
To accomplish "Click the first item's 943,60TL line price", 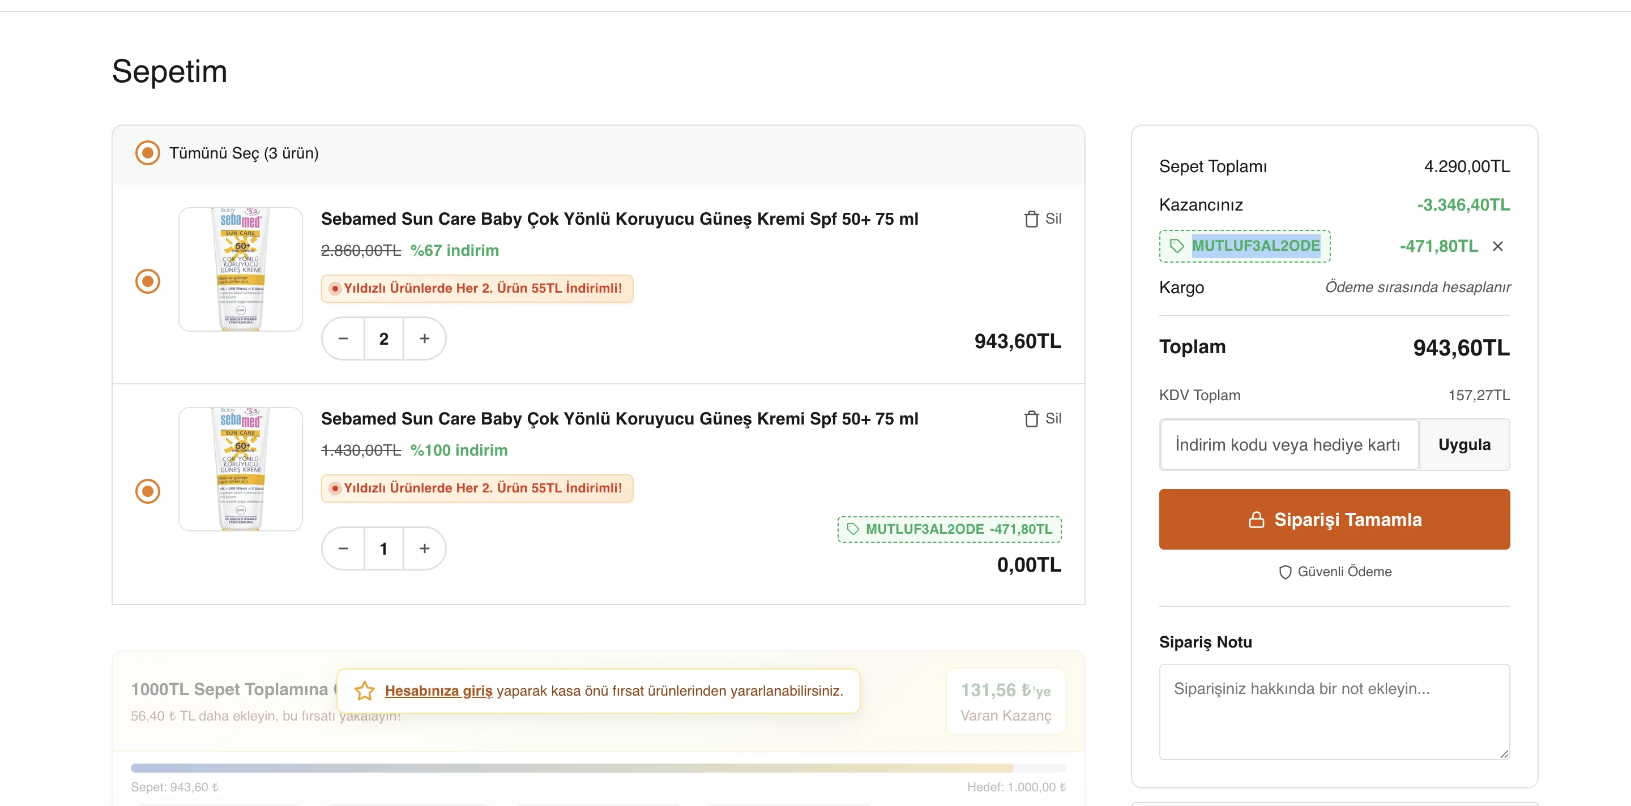I will coord(1018,342).
